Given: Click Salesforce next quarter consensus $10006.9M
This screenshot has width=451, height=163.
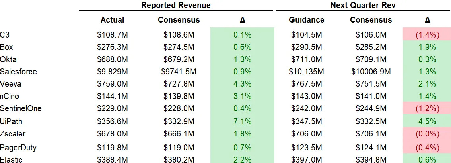Looking at the screenshot, I should click(x=371, y=71).
